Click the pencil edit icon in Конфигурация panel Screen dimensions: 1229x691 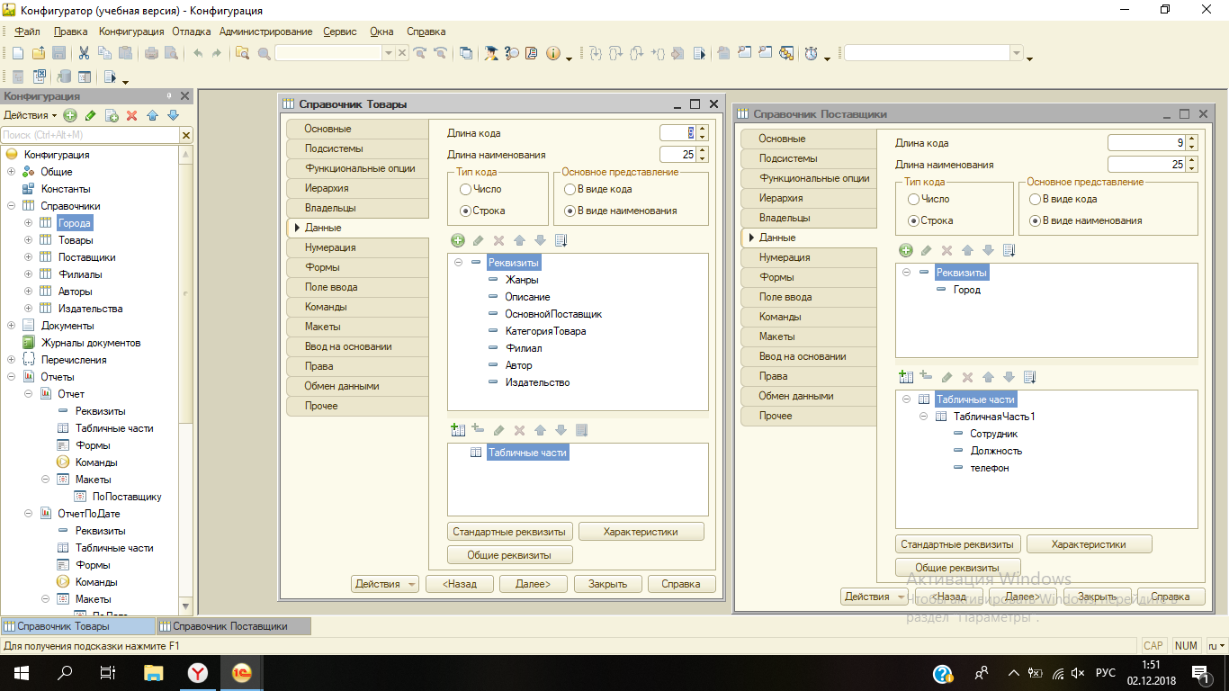pos(91,115)
